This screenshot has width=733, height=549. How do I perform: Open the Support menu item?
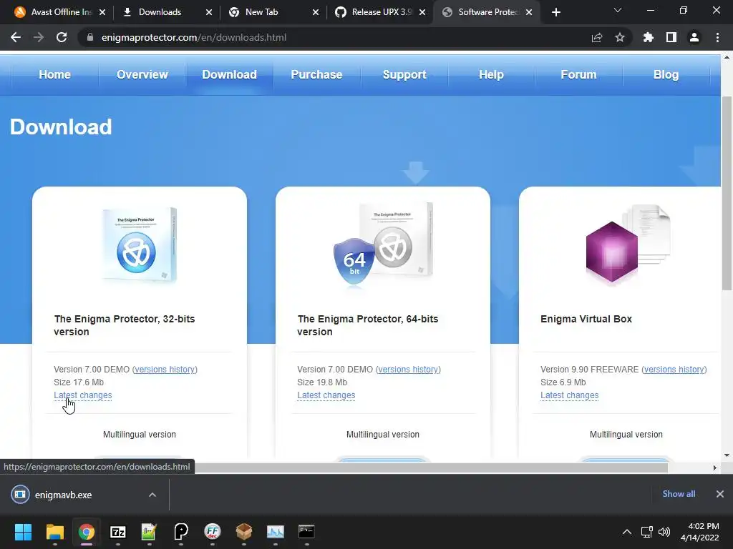(x=404, y=74)
